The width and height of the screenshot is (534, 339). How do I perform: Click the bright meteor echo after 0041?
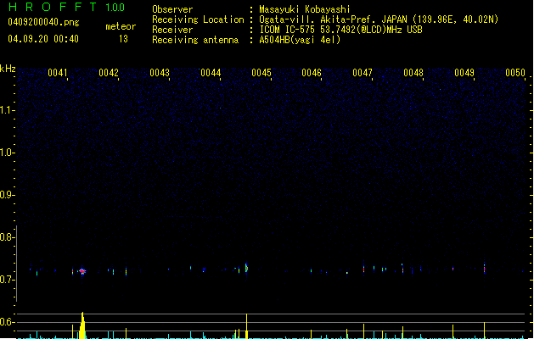[82, 271]
